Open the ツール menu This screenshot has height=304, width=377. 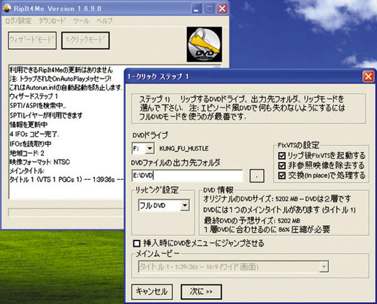[81, 21]
